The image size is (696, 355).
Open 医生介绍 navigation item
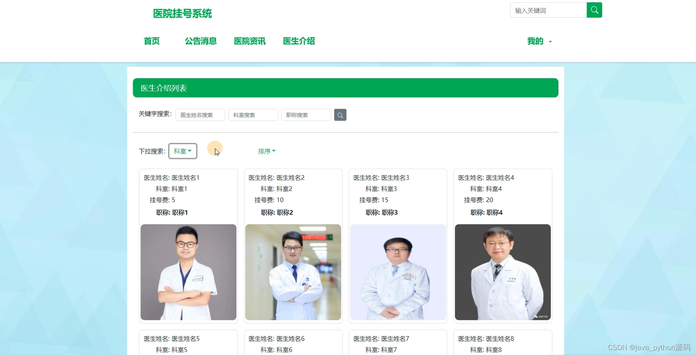pos(299,41)
